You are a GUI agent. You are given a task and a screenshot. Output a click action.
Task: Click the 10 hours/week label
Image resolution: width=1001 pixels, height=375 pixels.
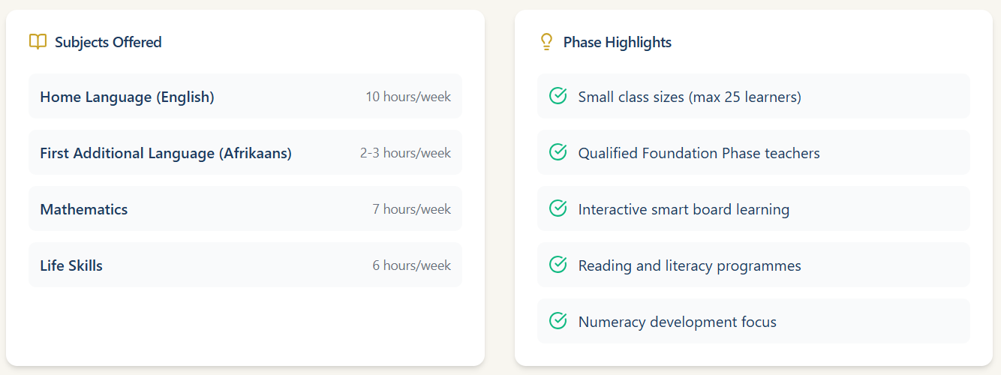(408, 97)
